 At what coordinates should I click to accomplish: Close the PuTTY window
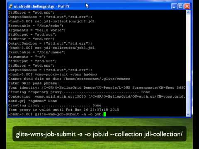187,6
